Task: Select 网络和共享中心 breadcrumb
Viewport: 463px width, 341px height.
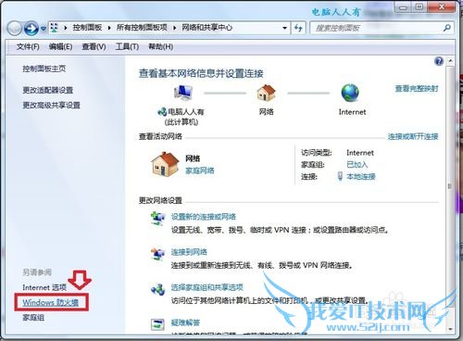Action: 206,28
